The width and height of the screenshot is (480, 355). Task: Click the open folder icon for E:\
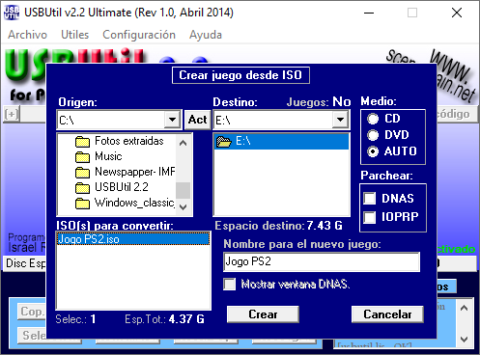pos(224,141)
